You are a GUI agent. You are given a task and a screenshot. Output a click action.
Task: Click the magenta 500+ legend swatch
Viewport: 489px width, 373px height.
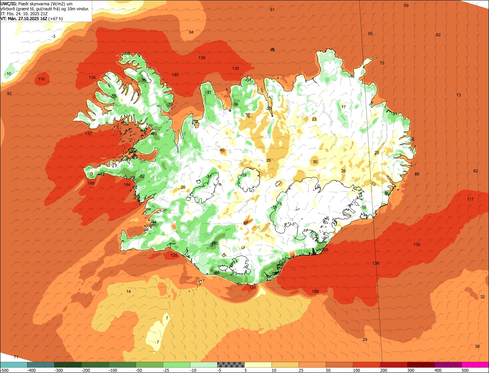tap(475, 365)
